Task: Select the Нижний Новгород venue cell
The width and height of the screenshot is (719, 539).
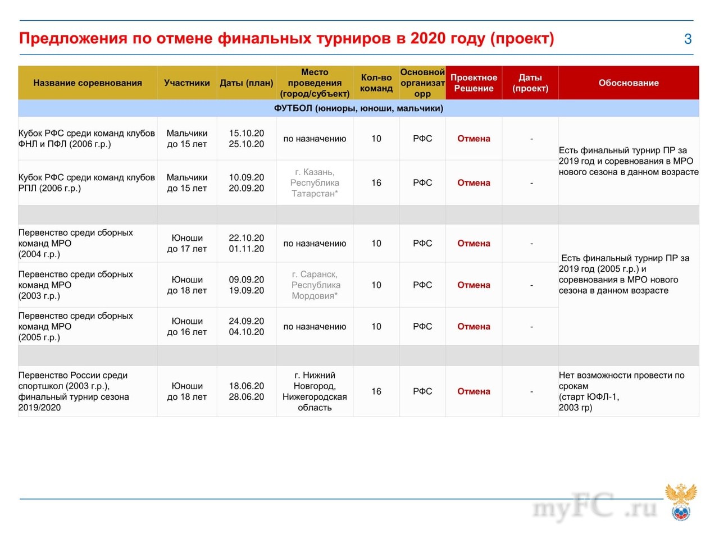Action: coord(315,391)
